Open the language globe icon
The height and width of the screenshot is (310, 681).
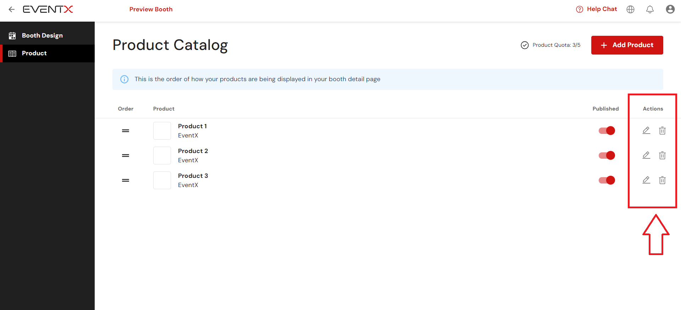coord(630,10)
